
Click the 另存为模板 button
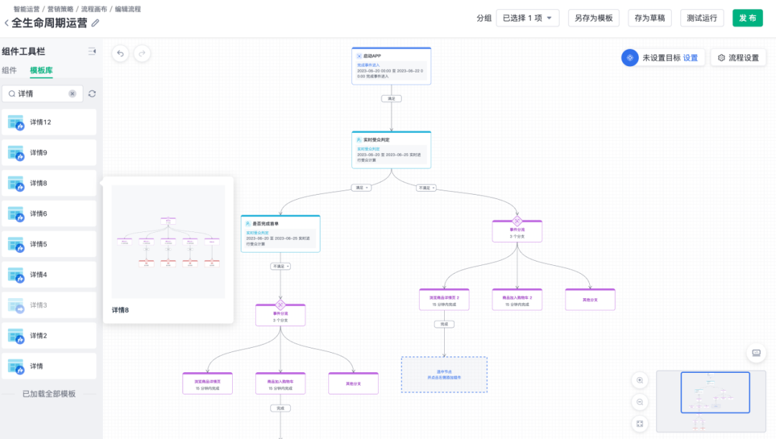[x=593, y=18]
